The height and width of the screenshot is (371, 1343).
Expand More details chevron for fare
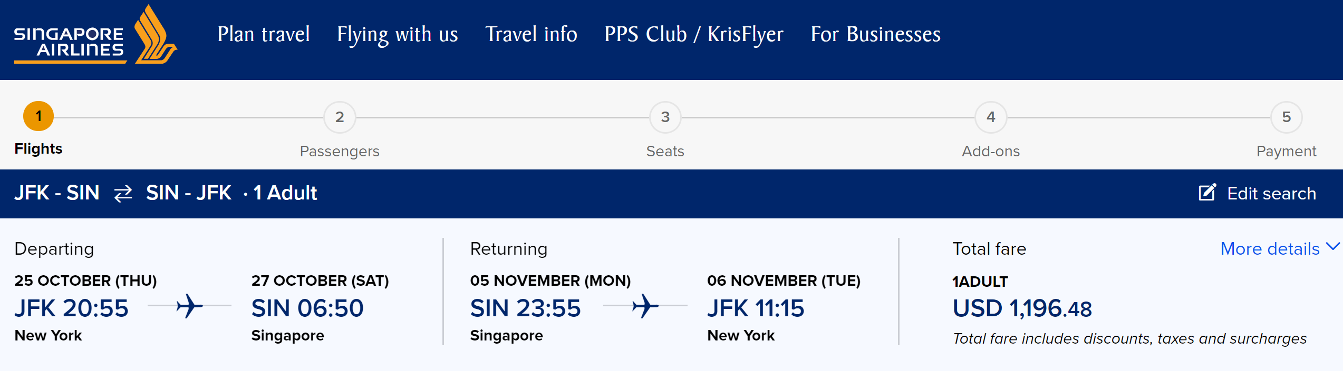[1332, 247]
